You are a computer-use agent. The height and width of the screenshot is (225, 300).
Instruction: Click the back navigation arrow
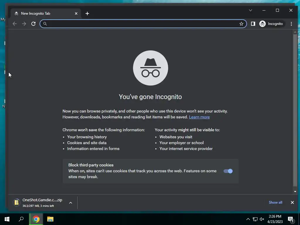[15, 24]
